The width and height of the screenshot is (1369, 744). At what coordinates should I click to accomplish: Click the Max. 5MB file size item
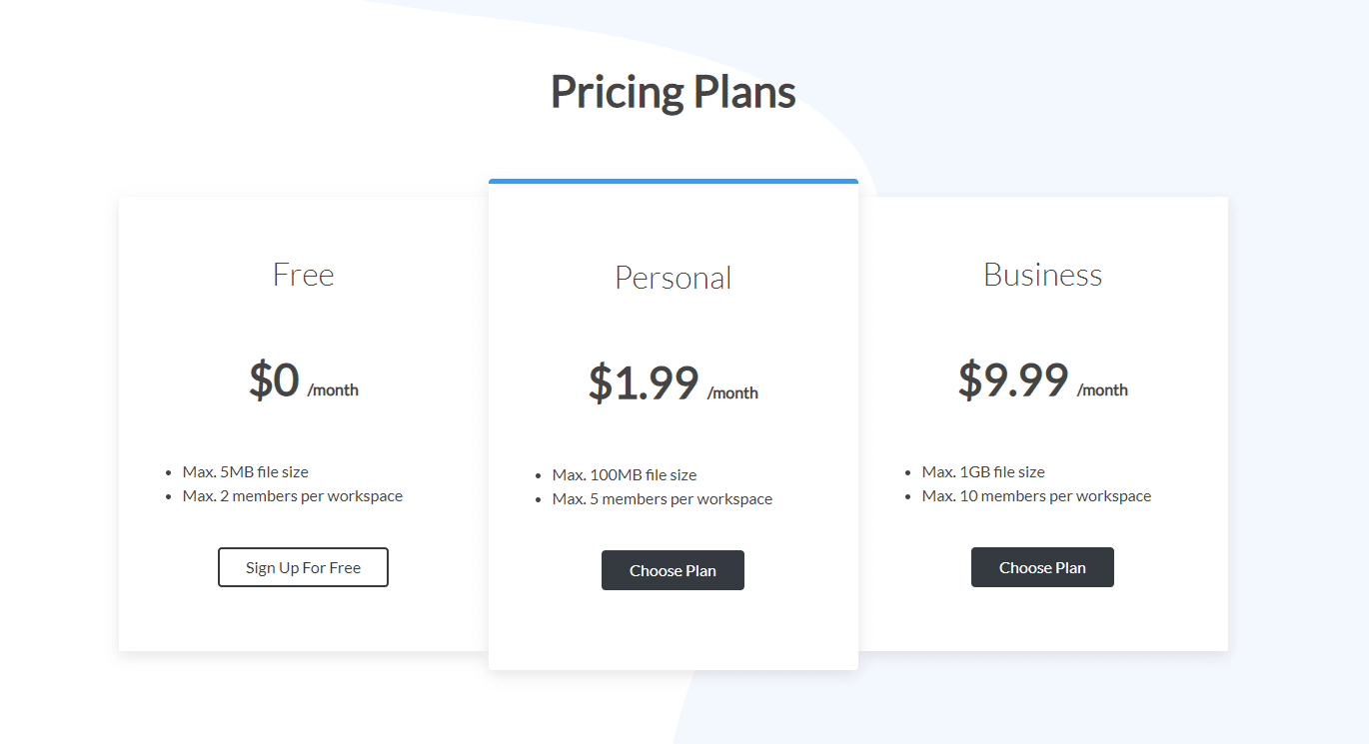click(246, 471)
